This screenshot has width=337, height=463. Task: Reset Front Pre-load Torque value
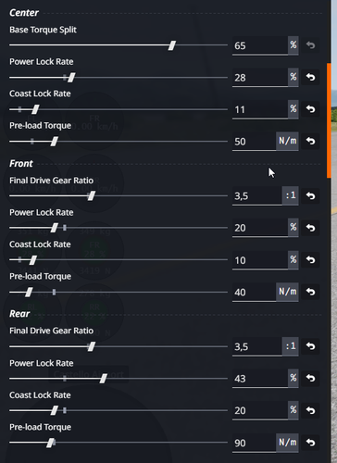tap(310, 292)
